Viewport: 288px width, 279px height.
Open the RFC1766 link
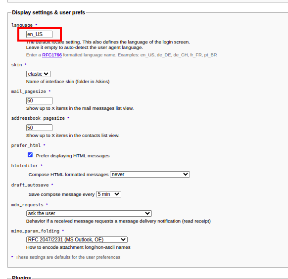point(52,55)
